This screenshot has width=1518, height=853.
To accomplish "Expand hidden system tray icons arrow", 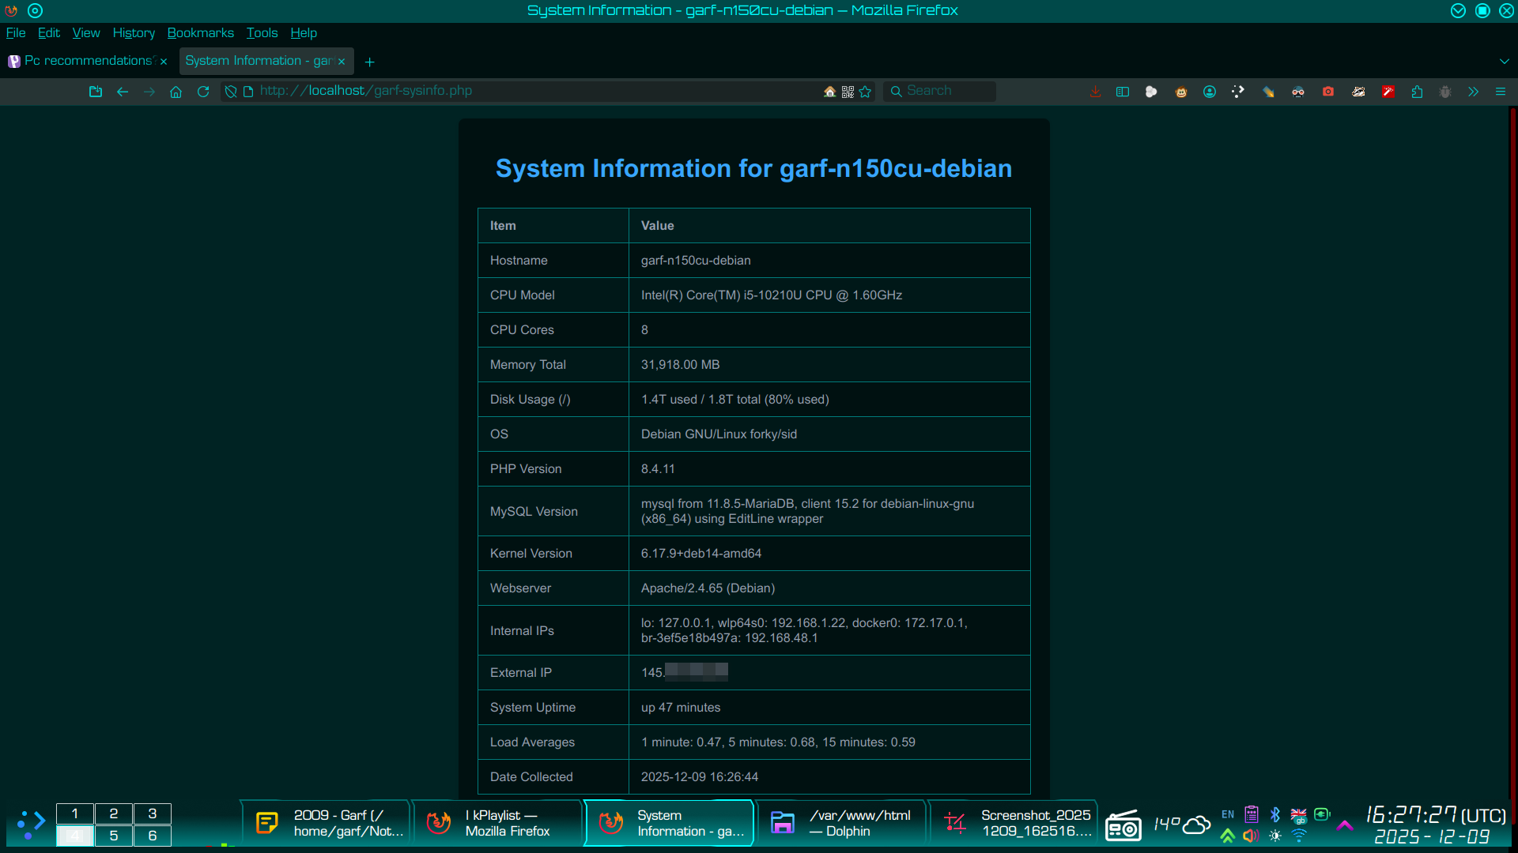I will (x=1344, y=825).
